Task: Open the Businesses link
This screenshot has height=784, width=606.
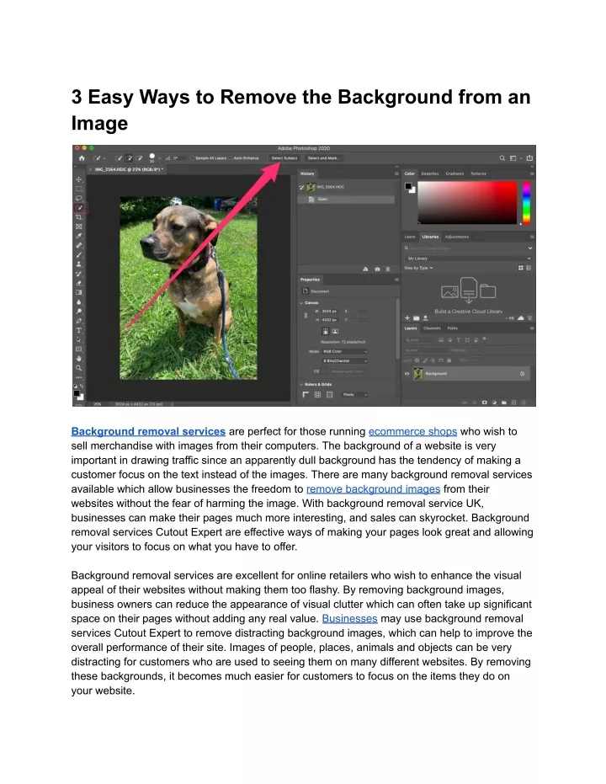Action: [x=349, y=618]
